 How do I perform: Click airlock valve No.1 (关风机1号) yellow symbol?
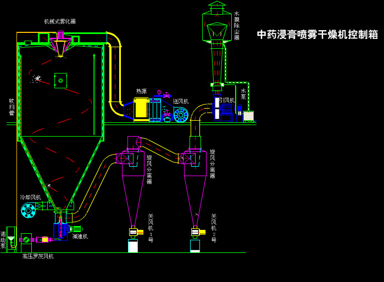coord(133,232)
